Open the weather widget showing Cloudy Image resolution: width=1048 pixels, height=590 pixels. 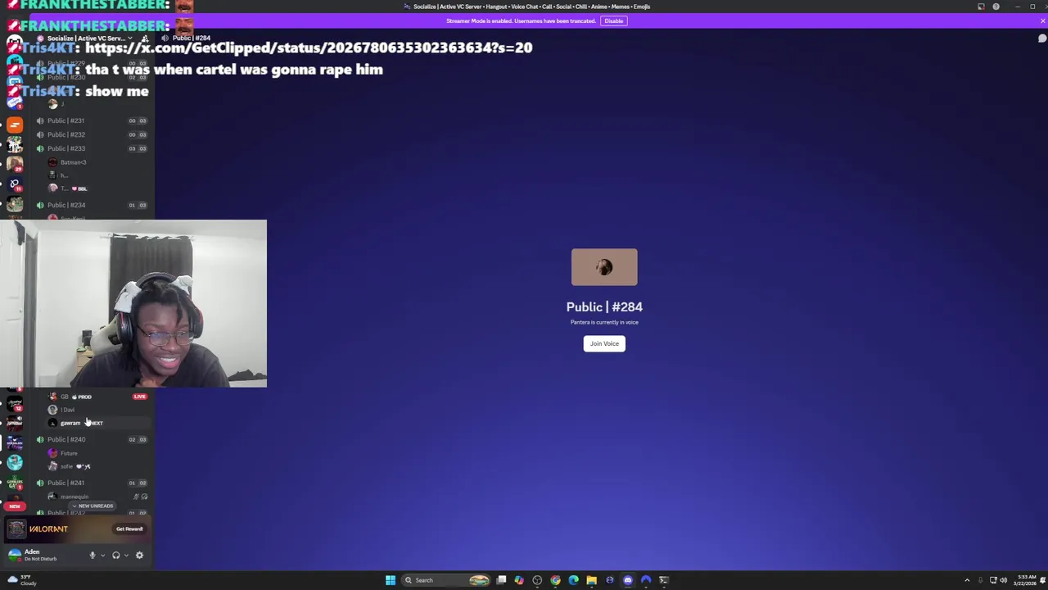click(21, 580)
